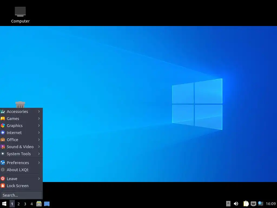This screenshot has width=277, height=208.
Task: Open the Accessories menu entry
Action: point(21,112)
